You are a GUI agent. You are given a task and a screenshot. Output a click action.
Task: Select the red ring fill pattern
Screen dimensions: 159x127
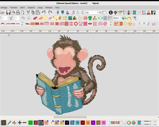(x=76, y=24)
